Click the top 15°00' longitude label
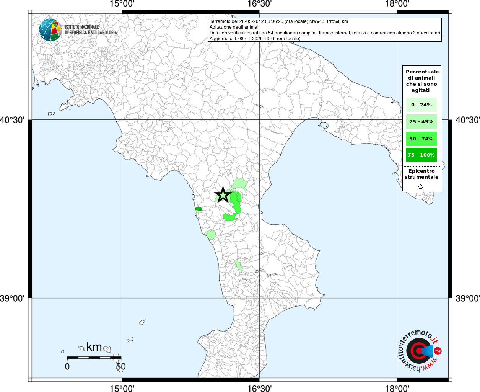 tap(122, 4)
